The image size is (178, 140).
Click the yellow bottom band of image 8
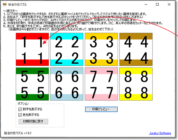point(136,97)
